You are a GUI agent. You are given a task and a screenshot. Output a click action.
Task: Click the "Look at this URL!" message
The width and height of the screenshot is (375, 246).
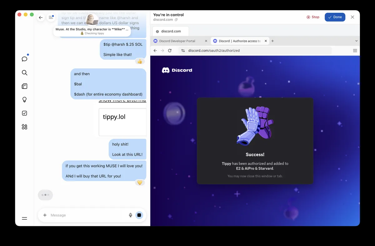pyautogui.click(x=127, y=155)
